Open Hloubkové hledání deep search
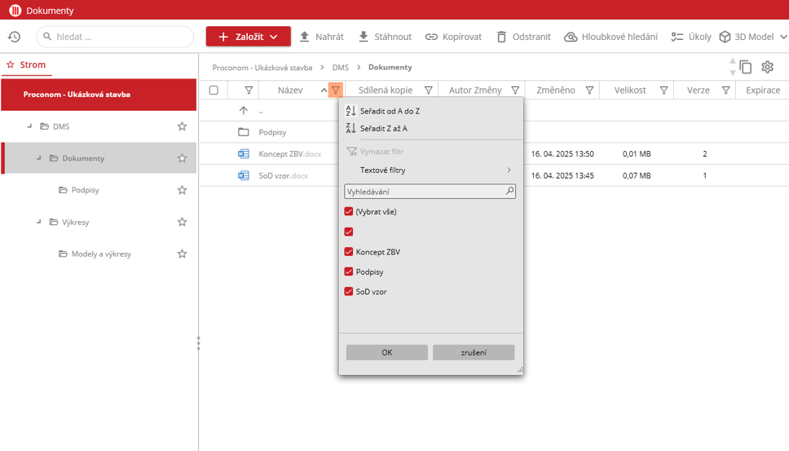Viewport: 789px width, 451px height. click(x=610, y=37)
